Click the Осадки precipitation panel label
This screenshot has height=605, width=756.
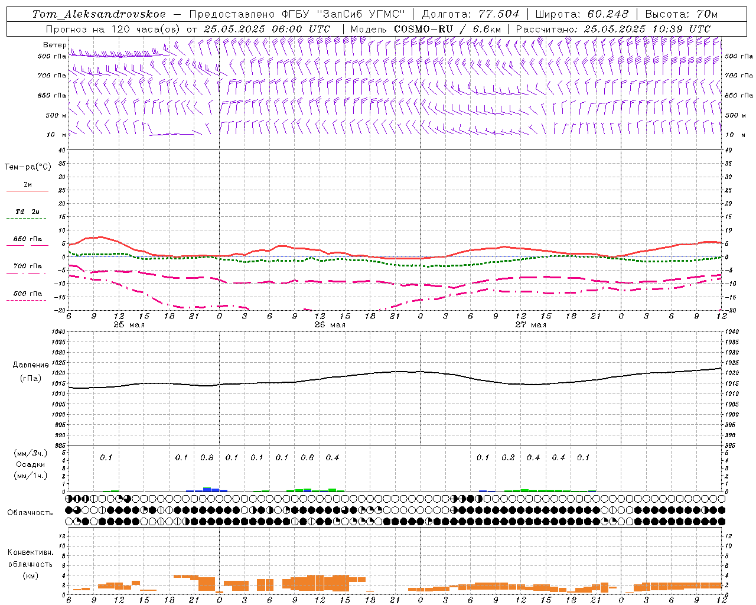pos(31,464)
